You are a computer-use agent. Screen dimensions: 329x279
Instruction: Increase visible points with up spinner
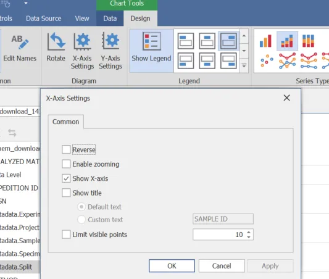249,232
